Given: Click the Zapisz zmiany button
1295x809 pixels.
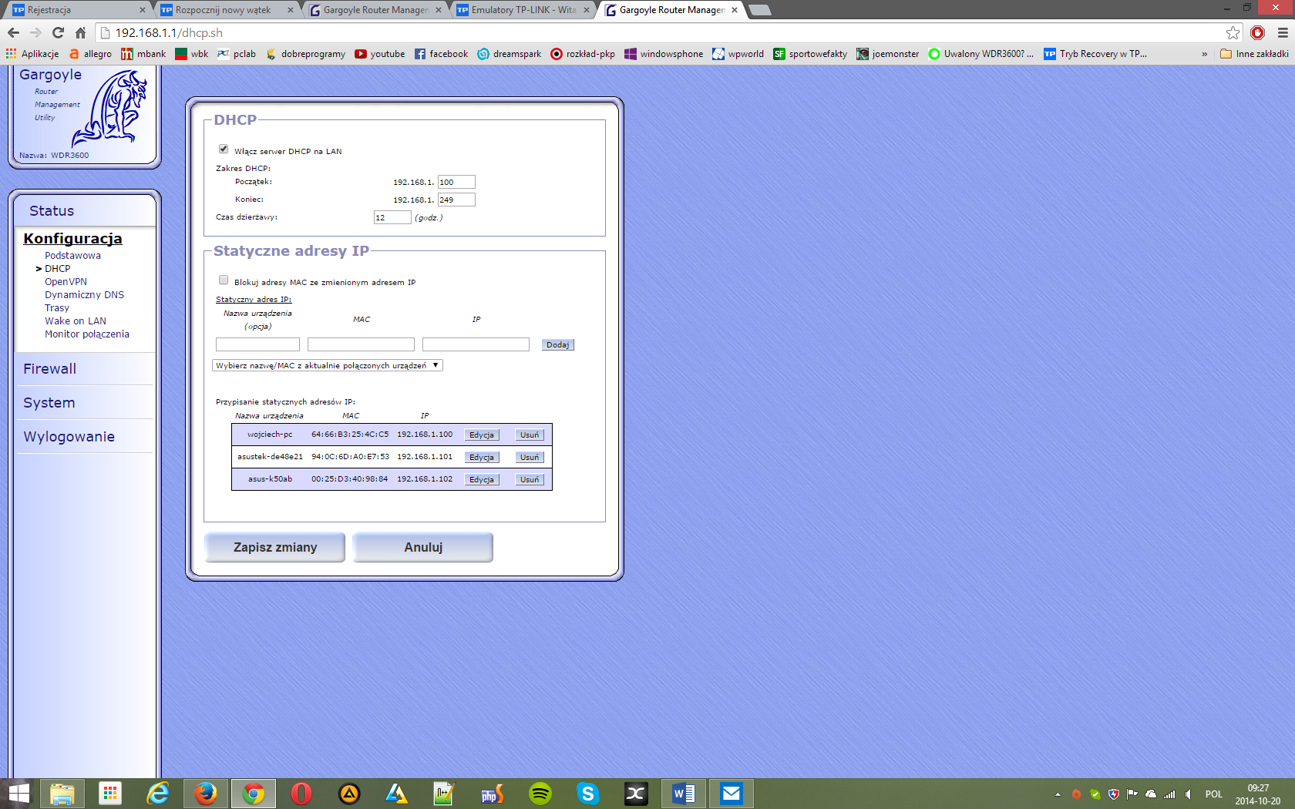Looking at the screenshot, I should click(274, 547).
